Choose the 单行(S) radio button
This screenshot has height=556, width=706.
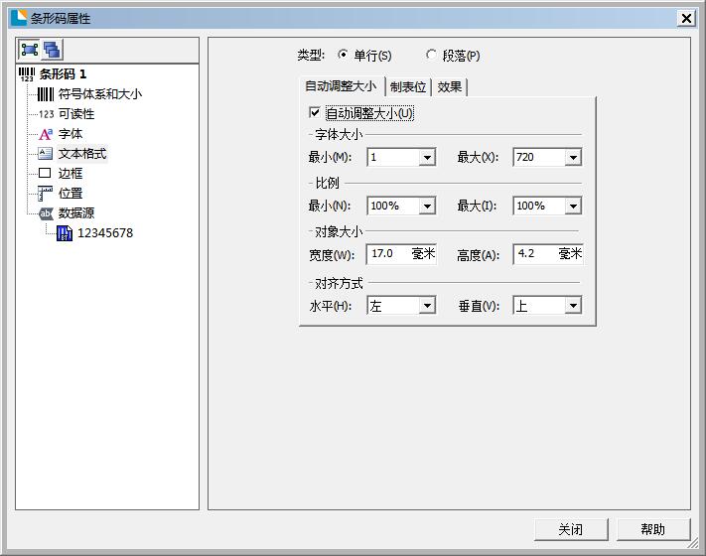(343, 55)
